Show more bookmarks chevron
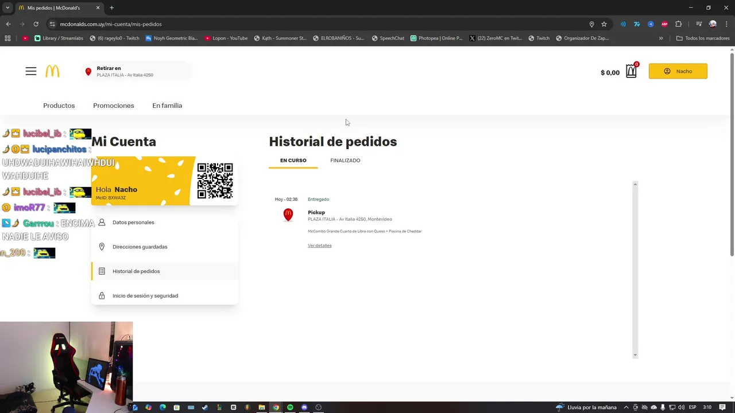This screenshot has height=413, width=735. tap(661, 38)
